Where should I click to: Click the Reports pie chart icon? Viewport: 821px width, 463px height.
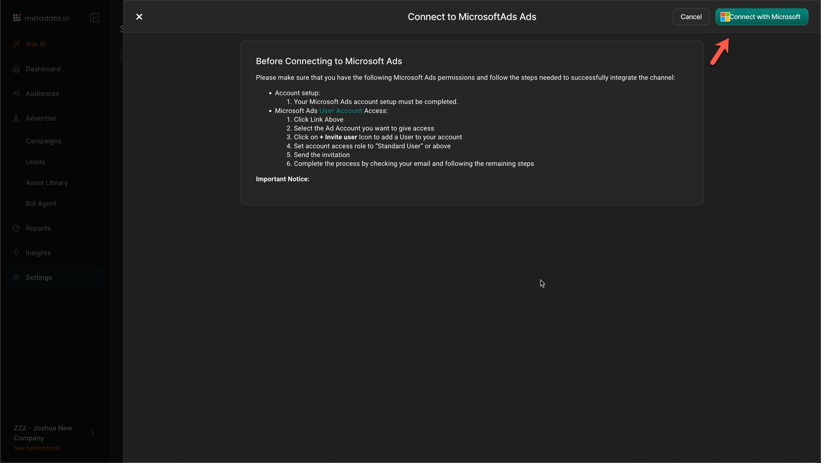click(x=17, y=228)
